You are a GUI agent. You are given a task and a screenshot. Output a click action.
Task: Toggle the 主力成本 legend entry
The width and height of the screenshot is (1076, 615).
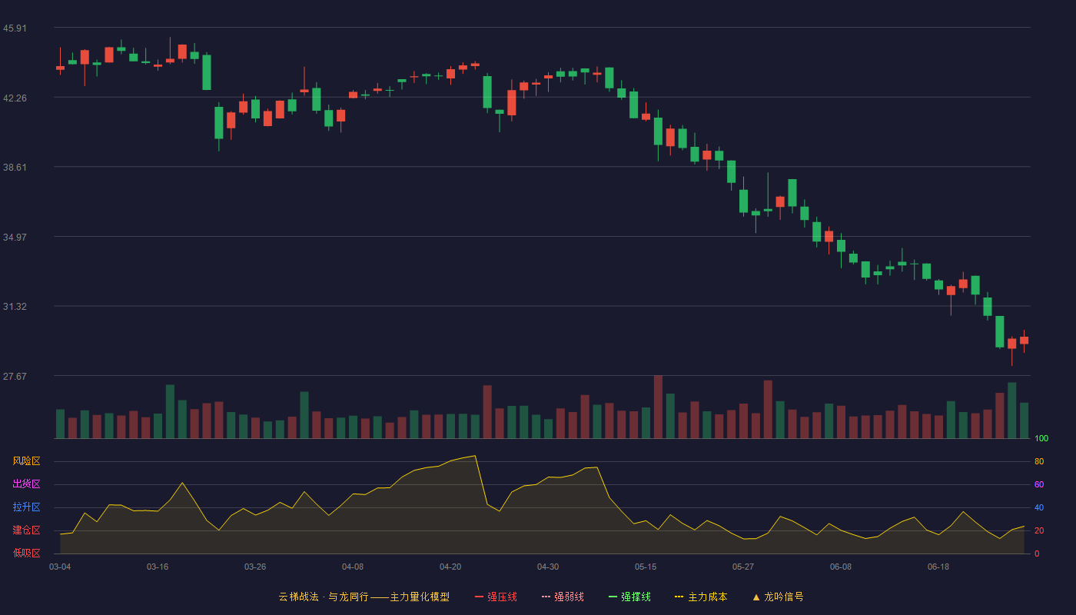coord(700,597)
